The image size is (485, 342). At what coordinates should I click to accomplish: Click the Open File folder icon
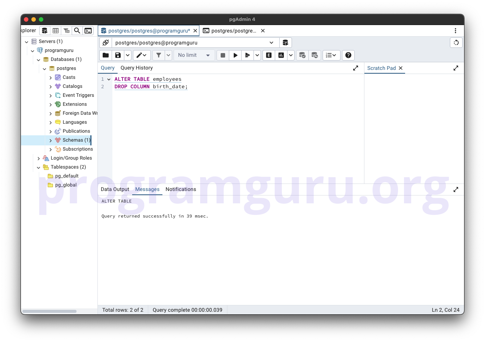(106, 55)
